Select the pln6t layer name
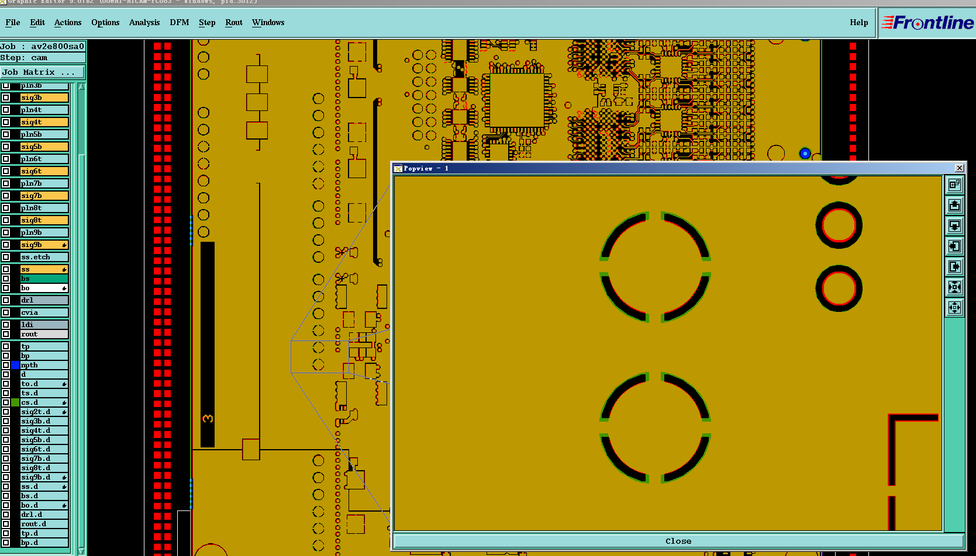This screenshot has height=556, width=976. click(x=44, y=159)
